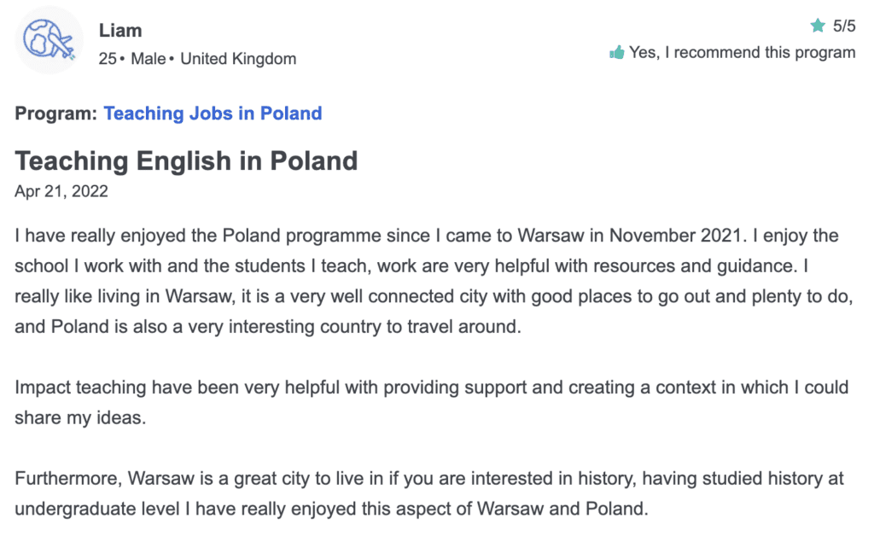The width and height of the screenshot is (874, 536).
Task: Click the Apr 21, 2022 review date
Action: [61, 191]
